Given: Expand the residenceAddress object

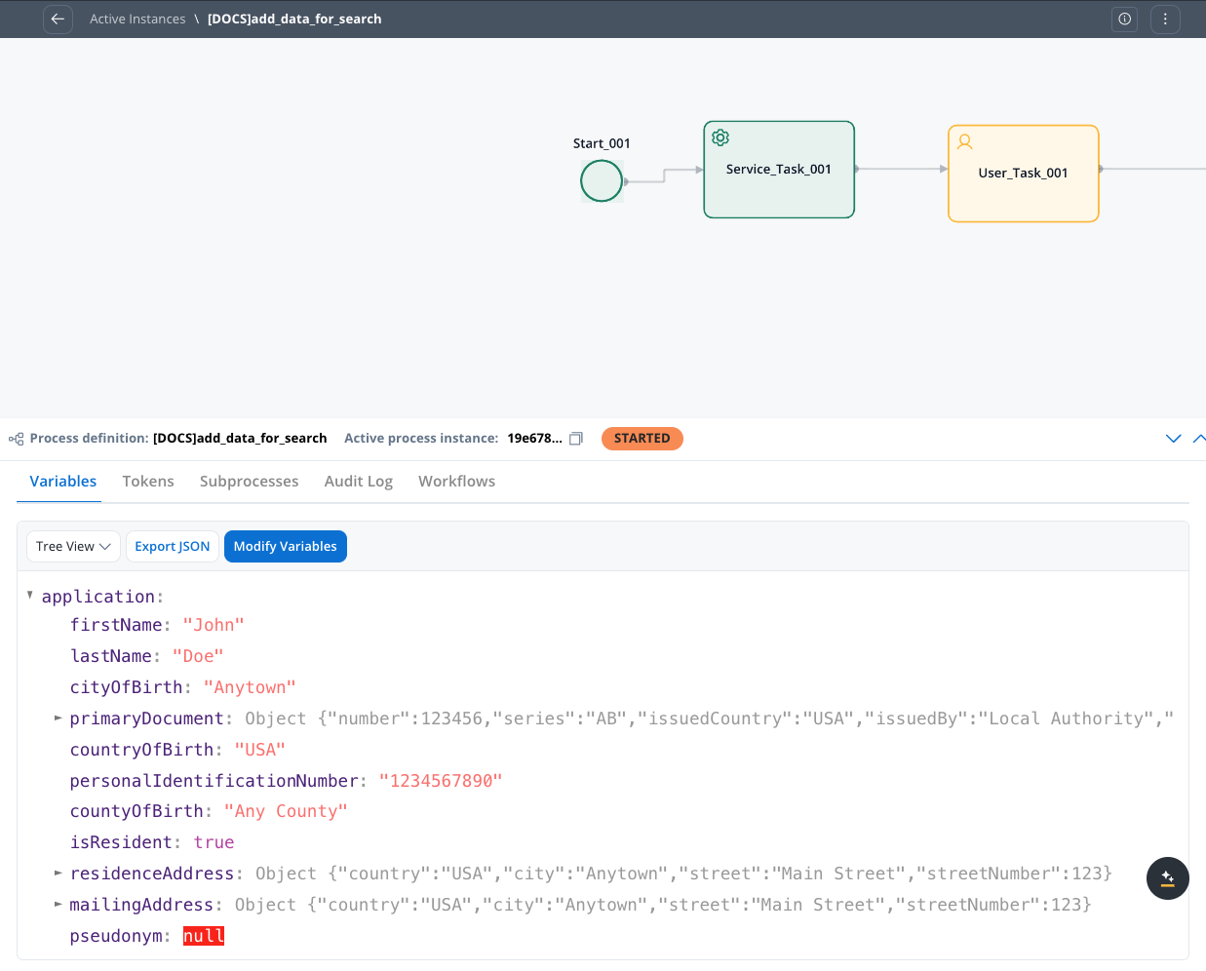Looking at the screenshot, I should (58, 873).
